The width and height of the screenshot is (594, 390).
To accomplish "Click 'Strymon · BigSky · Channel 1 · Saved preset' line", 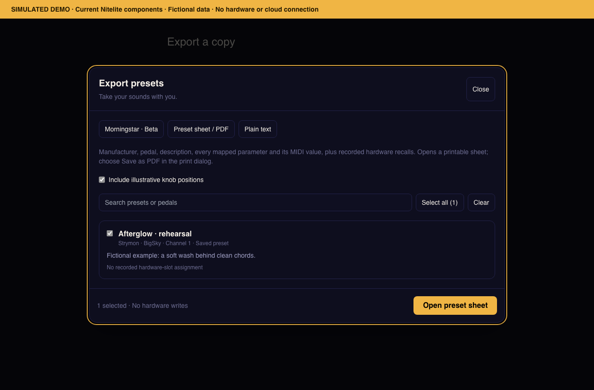I will (x=174, y=243).
